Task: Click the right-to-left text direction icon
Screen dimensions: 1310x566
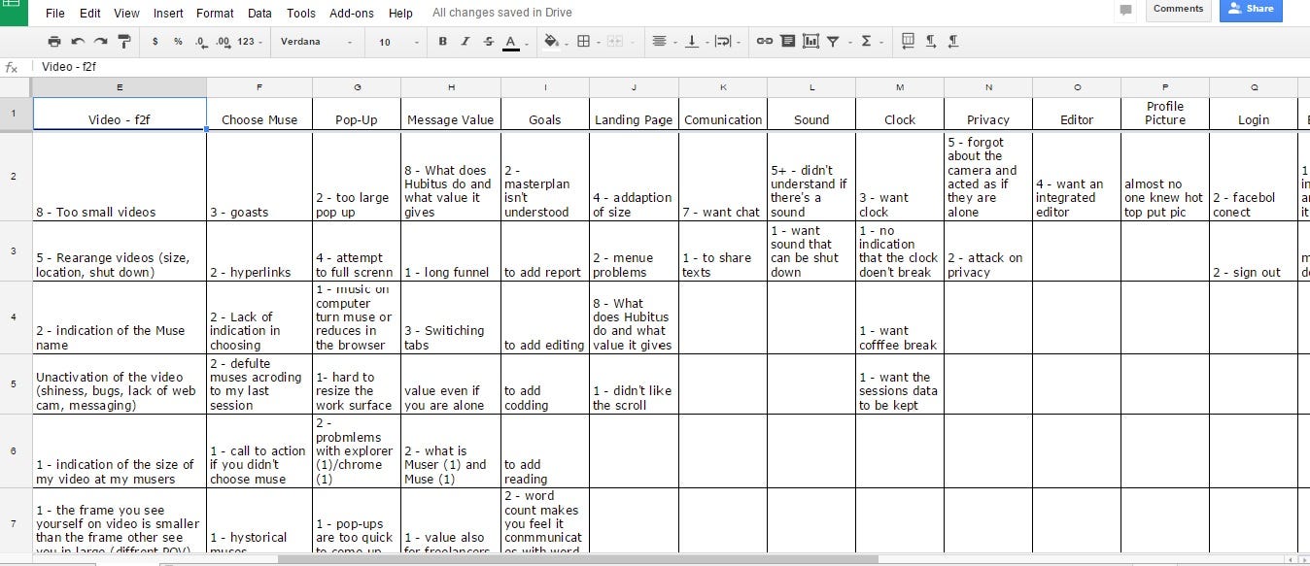Action: pyautogui.click(x=953, y=42)
